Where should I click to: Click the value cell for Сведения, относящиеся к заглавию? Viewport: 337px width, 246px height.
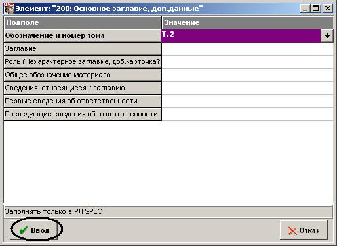(248, 88)
